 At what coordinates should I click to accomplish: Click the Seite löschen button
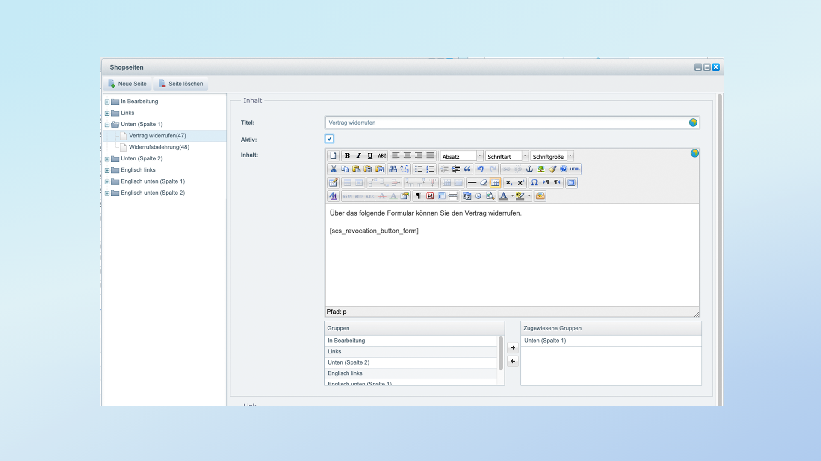pyautogui.click(x=181, y=84)
